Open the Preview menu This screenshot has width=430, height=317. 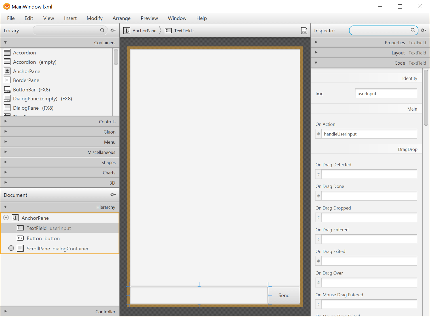pos(149,18)
